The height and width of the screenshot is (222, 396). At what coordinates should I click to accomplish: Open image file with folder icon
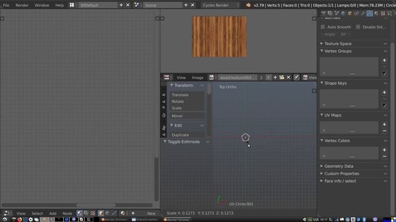click(282, 77)
